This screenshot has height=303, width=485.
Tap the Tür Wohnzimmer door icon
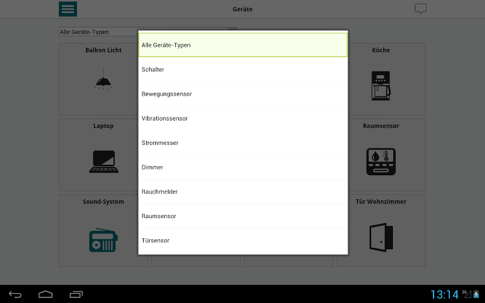[381, 237]
